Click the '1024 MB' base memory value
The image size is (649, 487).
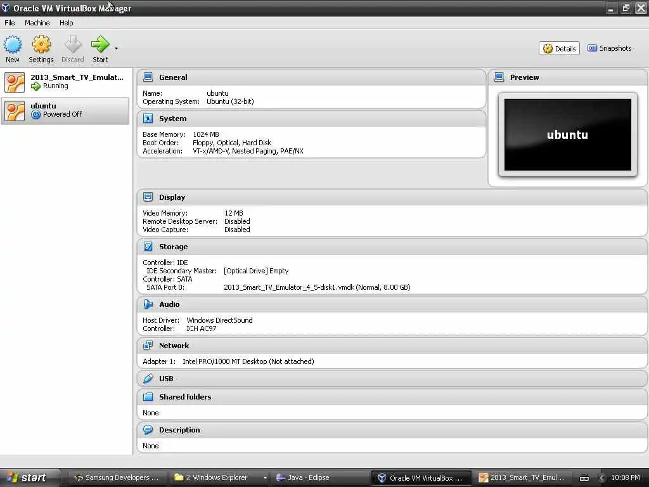pyautogui.click(x=206, y=134)
